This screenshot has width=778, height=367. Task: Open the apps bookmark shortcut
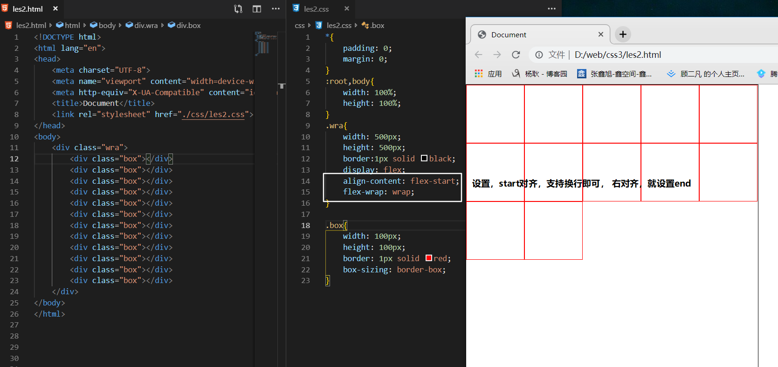488,74
